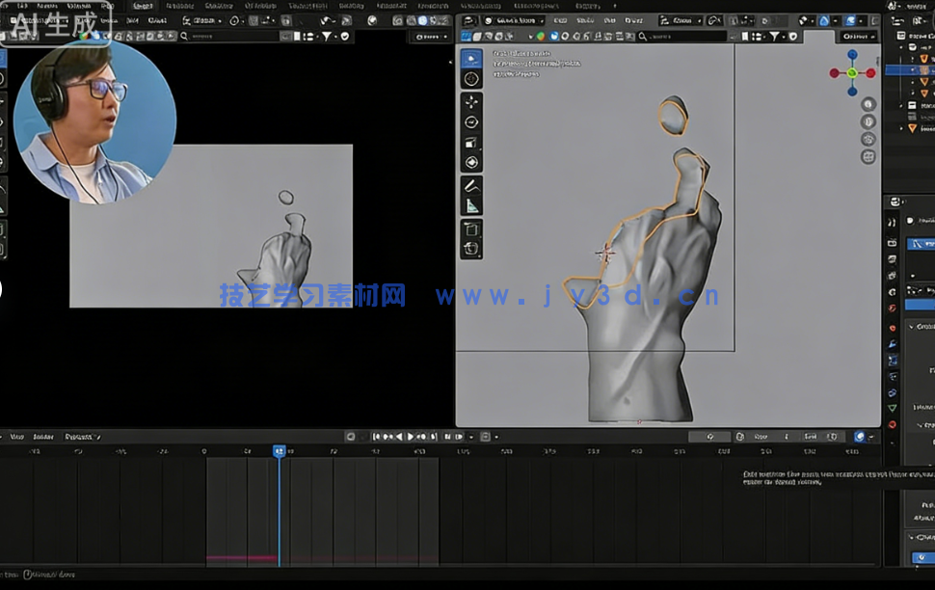The height and width of the screenshot is (590, 935).
Task: Open the interaction mode dropdown
Action: pyautogui.click(x=515, y=18)
